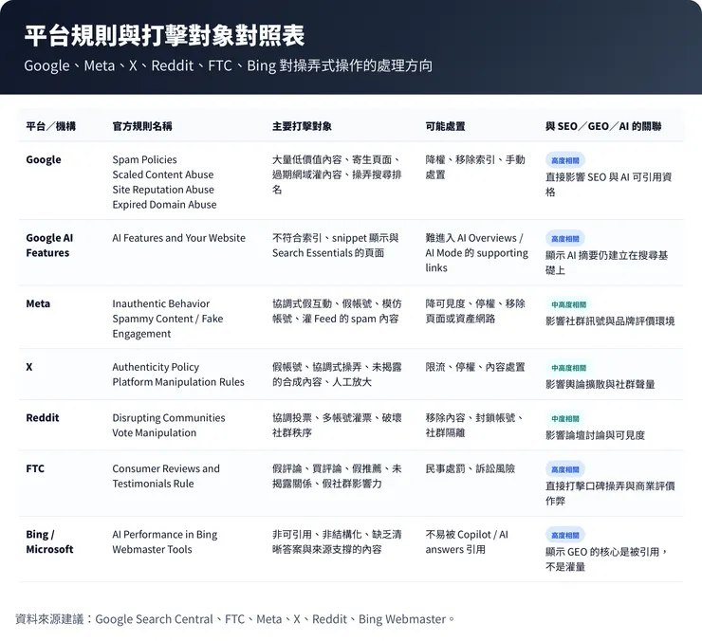Click Vote Manipulation rule name
Screen dimensions: 702x641
point(154,432)
